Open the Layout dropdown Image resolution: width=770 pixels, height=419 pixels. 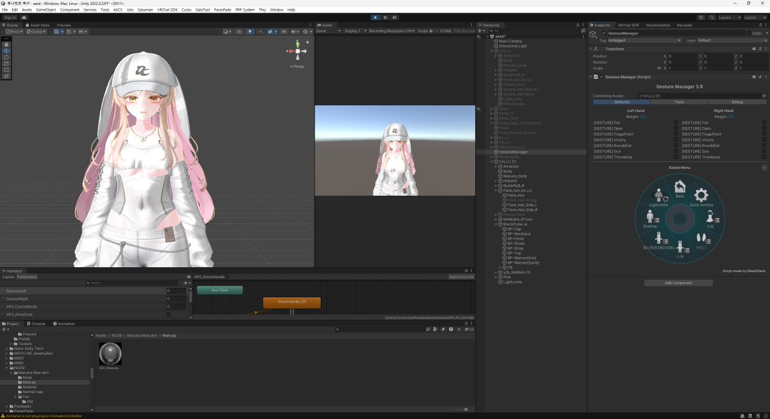pos(754,17)
